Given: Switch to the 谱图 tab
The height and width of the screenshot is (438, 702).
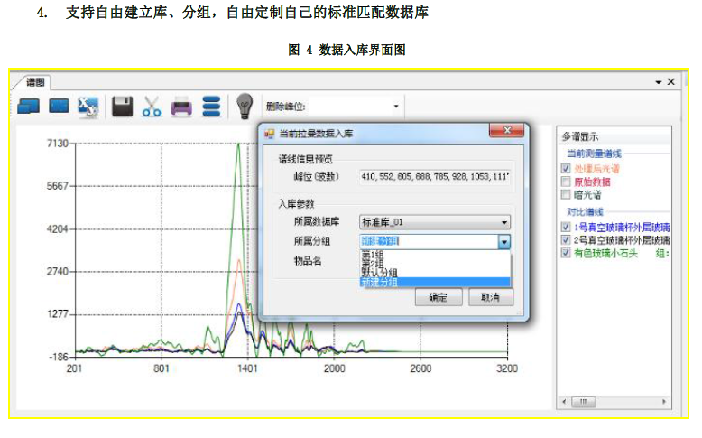Looking at the screenshot, I should [x=35, y=82].
